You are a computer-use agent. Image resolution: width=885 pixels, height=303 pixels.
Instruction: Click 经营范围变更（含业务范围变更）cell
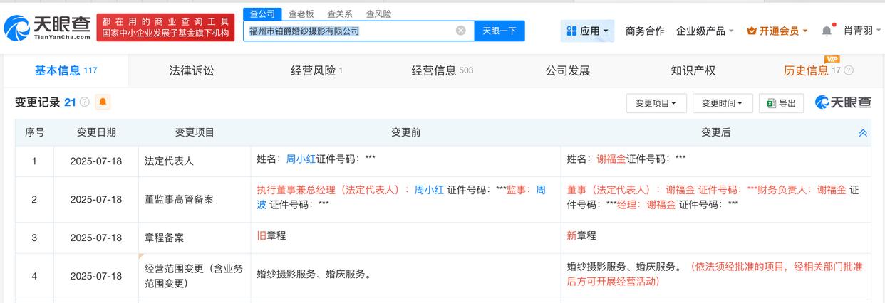194,276
